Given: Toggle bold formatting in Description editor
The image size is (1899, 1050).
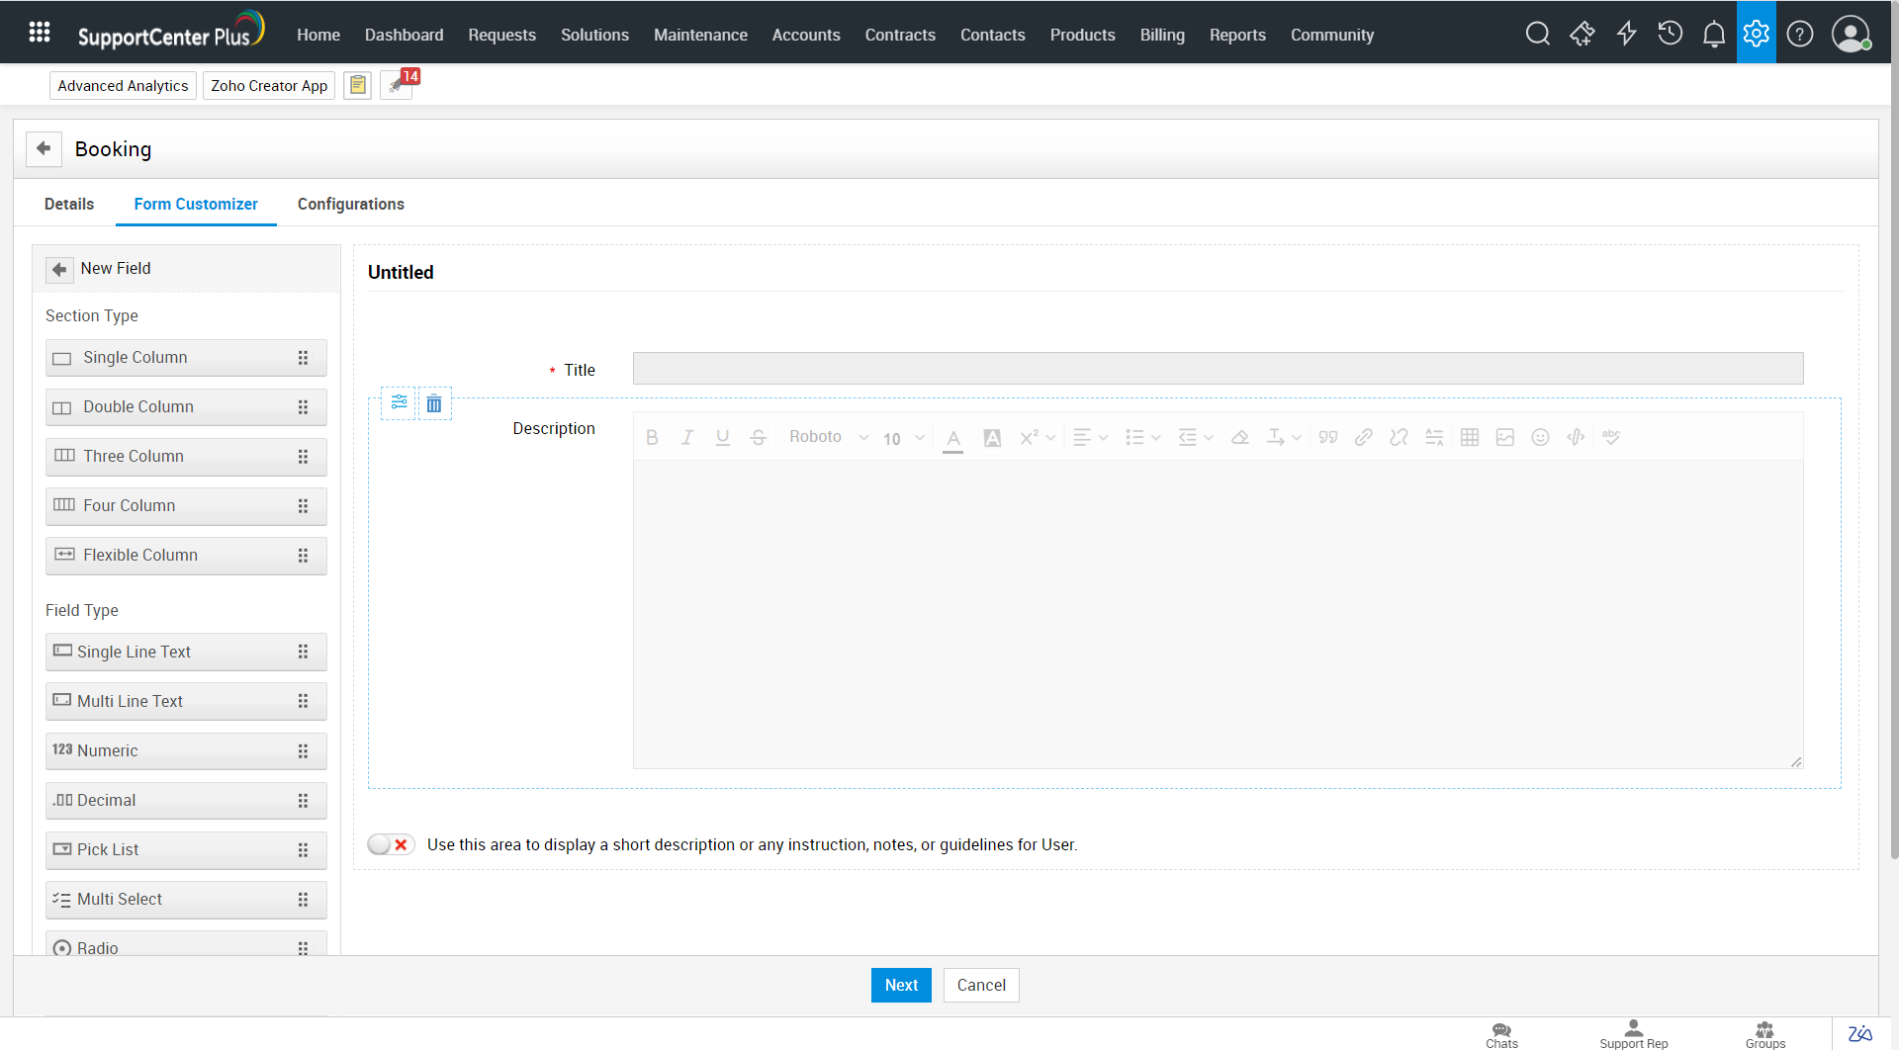Looking at the screenshot, I should (x=652, y=437).
